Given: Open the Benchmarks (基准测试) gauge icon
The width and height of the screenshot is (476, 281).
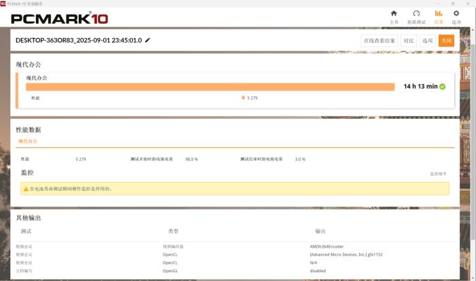Looking at the screenshot, I should (416, 14).
